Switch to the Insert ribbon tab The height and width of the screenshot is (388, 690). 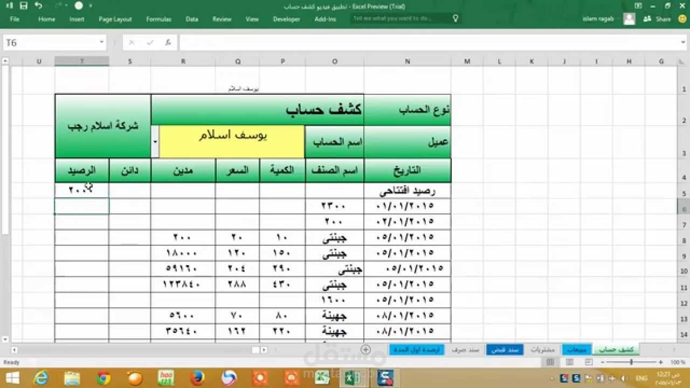(77, 19)
